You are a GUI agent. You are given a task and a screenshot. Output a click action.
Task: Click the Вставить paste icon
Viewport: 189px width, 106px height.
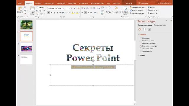click(x=20, y=9)
